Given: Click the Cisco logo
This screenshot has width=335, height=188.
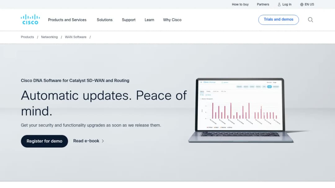Looking at the screenshot, I should coord(30,19).
